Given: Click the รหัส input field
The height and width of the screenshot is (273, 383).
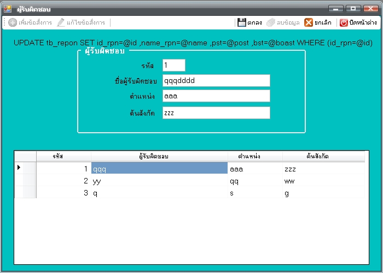Looking at the screenshot, I should tap(174, 66).
